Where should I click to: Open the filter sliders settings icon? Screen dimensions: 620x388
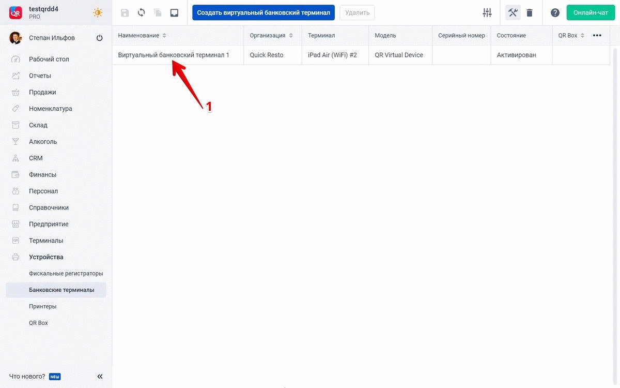(487, 13)
